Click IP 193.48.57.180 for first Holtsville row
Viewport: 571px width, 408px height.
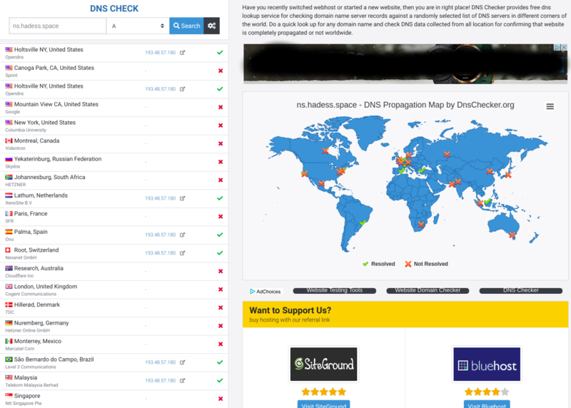tap(160, 53)
